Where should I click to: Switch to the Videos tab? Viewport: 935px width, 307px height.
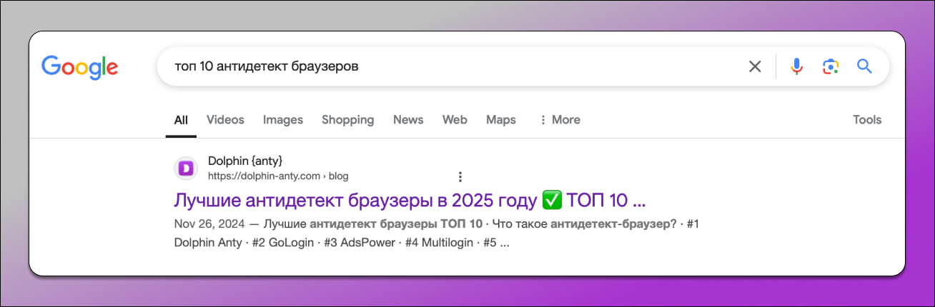point(225,120)
